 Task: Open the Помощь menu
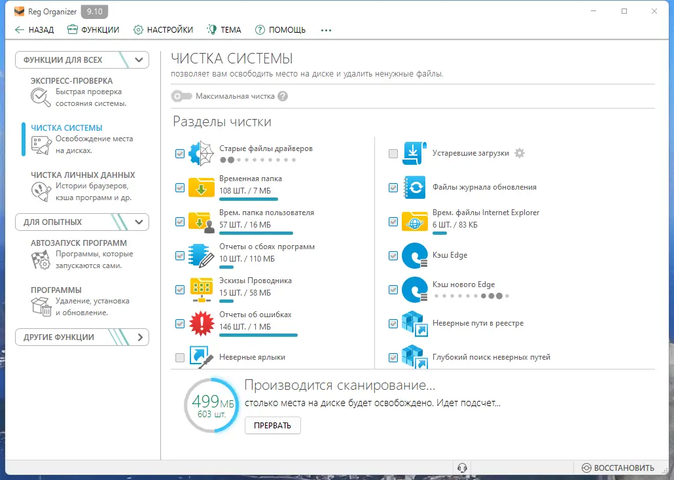[x=280, y=29]
